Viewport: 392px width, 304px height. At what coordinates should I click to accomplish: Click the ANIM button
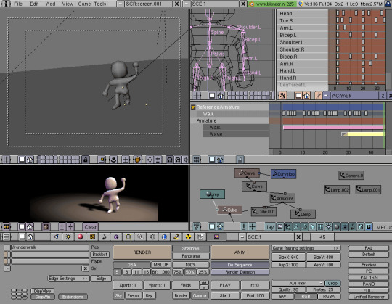click(240, 252)
